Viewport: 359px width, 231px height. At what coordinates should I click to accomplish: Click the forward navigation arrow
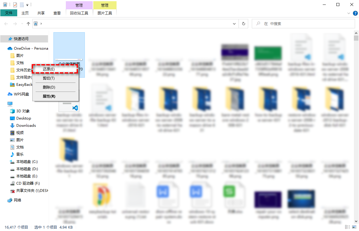point(14,23)
